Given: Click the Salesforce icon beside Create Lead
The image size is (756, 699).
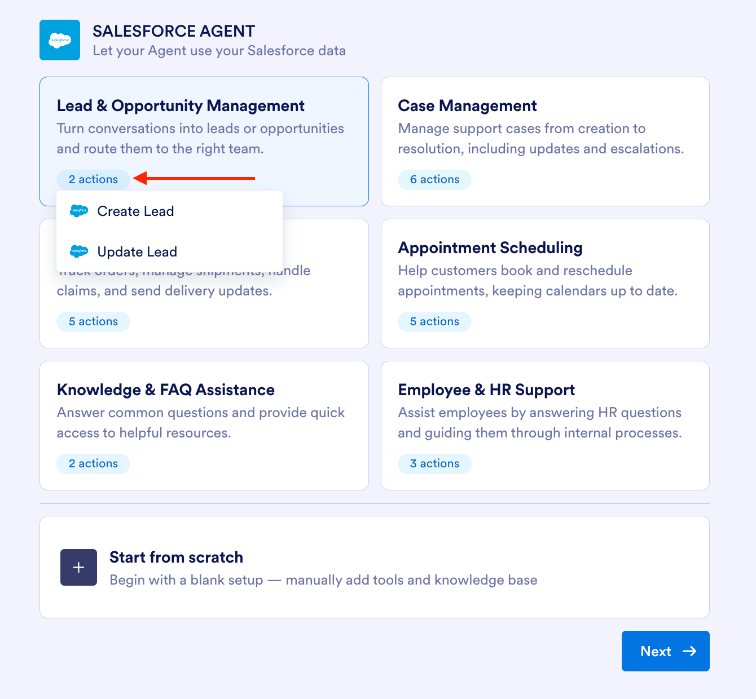Looking at the screenshot, I should coord(79,211).
